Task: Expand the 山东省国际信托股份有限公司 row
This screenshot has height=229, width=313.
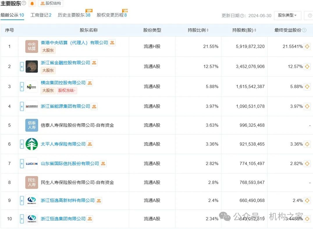Action: click(22, 164)
